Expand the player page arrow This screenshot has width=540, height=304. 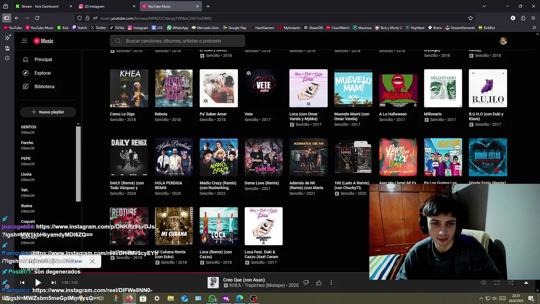[x=526, y=282]
